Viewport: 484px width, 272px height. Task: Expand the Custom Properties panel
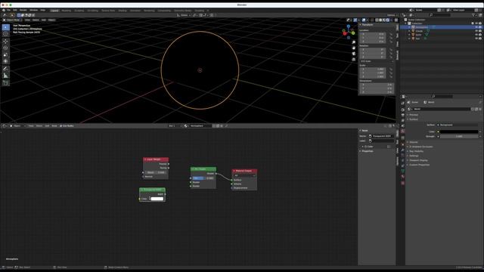(x=419, y=165)
